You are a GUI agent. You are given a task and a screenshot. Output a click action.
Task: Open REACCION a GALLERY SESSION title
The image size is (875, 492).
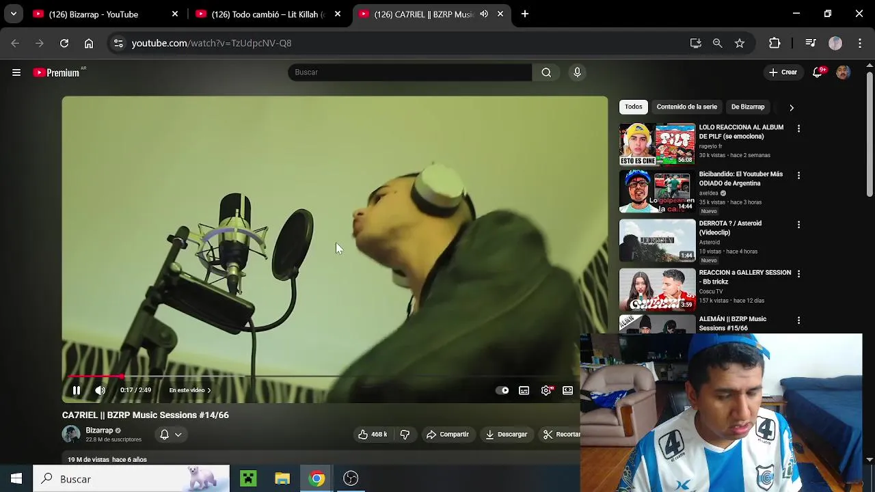click(x=744, y=277)
